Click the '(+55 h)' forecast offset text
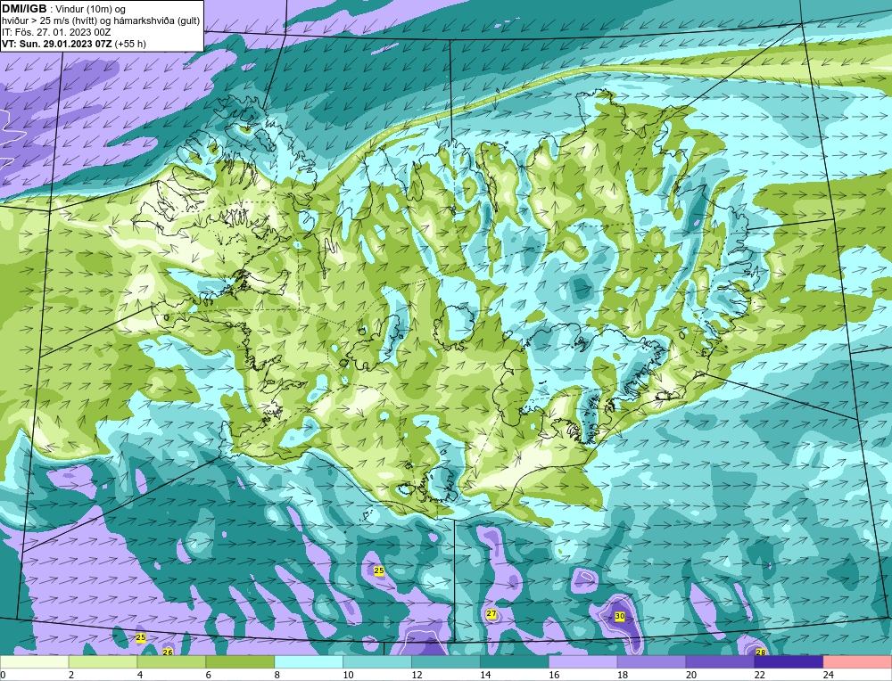 click(x=130, y=44)
